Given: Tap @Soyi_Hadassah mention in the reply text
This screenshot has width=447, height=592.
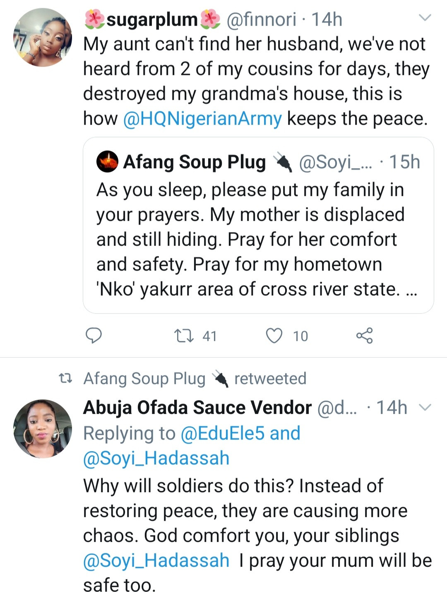Looking at the screenshot, I should (x=156, y=560).
